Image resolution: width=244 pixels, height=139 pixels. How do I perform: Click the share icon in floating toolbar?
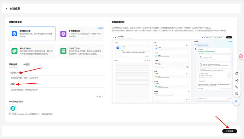tap(237, 80)
